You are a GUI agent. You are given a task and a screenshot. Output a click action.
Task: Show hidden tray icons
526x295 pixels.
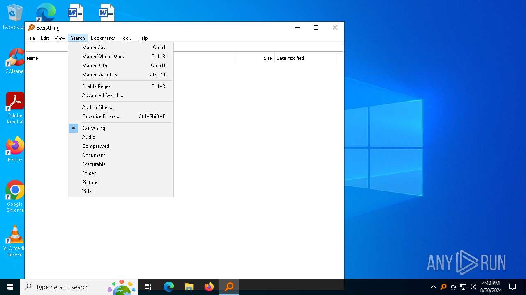tap(433, 287)
